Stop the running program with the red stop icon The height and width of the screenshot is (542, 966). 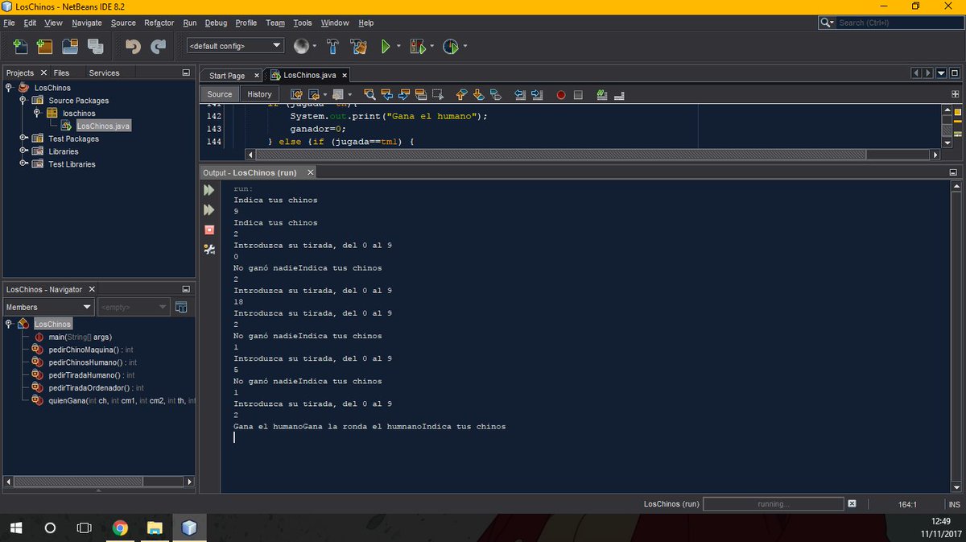(x=209, y=230)
